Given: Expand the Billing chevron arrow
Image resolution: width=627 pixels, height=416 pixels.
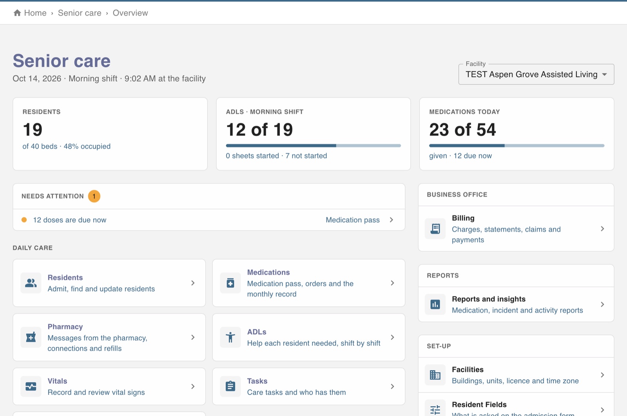Looking at the screenshot, I should (602, 229).
